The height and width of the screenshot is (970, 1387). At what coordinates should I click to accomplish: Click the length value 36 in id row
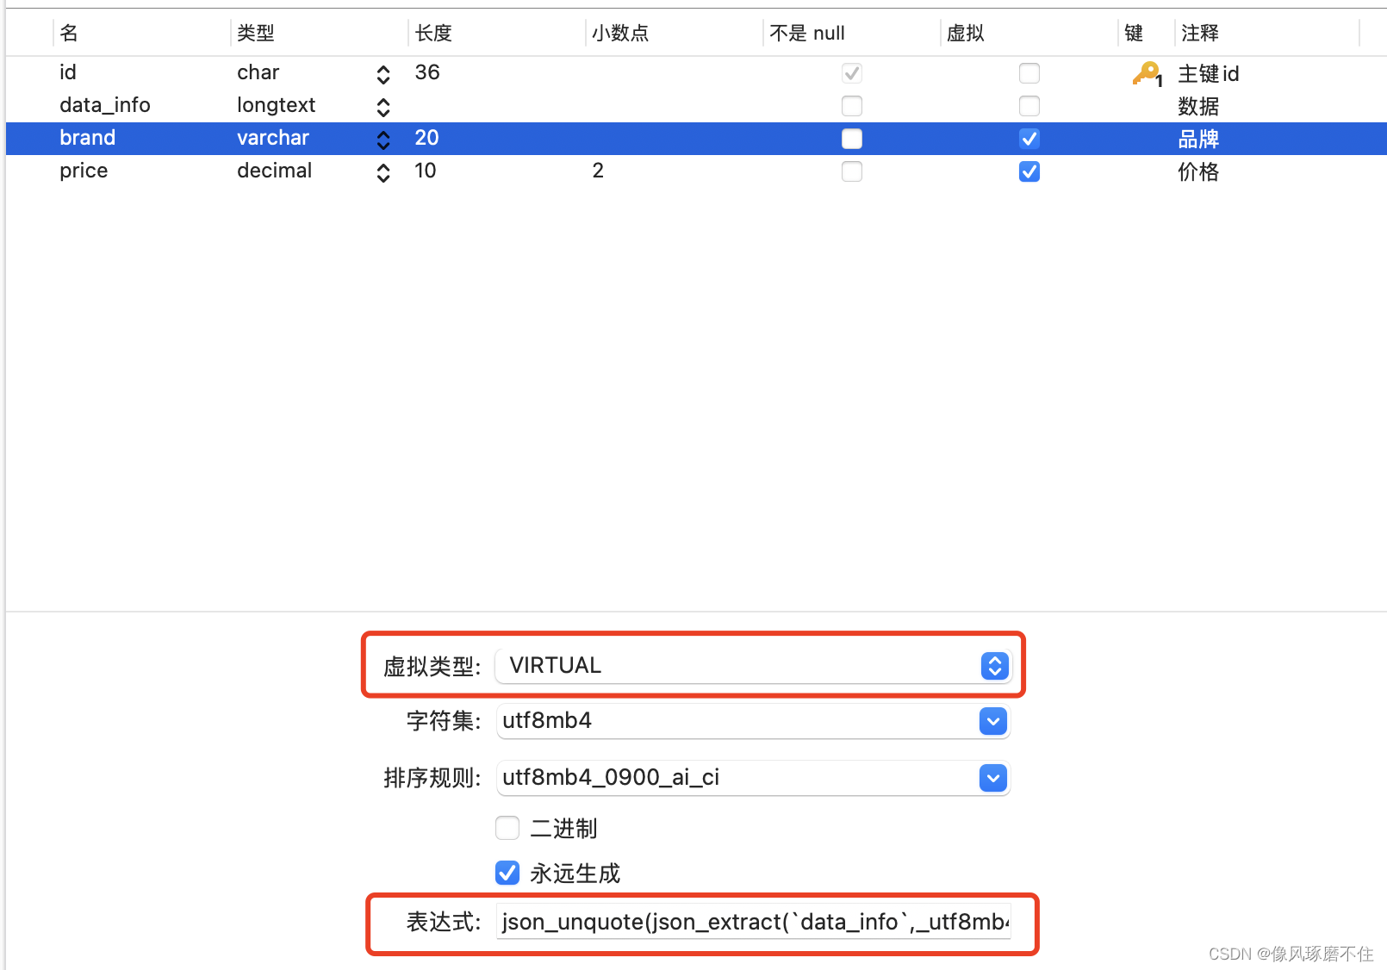pos(427,72)
